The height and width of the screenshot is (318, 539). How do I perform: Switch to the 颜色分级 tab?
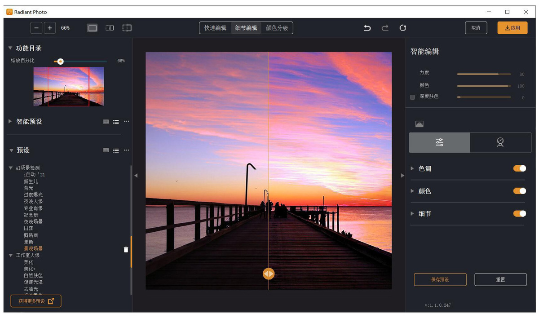(x=277, y=28)
